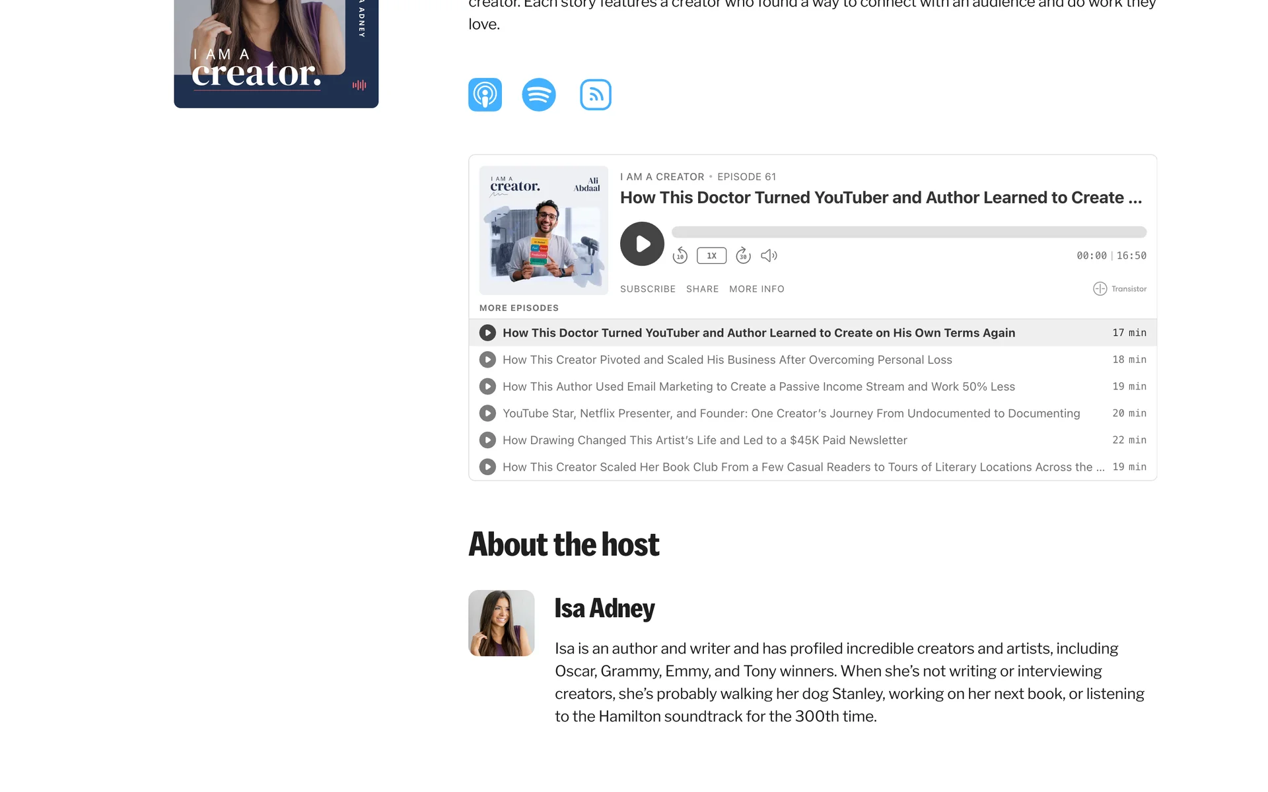Viewport: 1268px width, 792px height.
Task: Click Isa Adney's host portrait photo
Action: click(501, 623)
